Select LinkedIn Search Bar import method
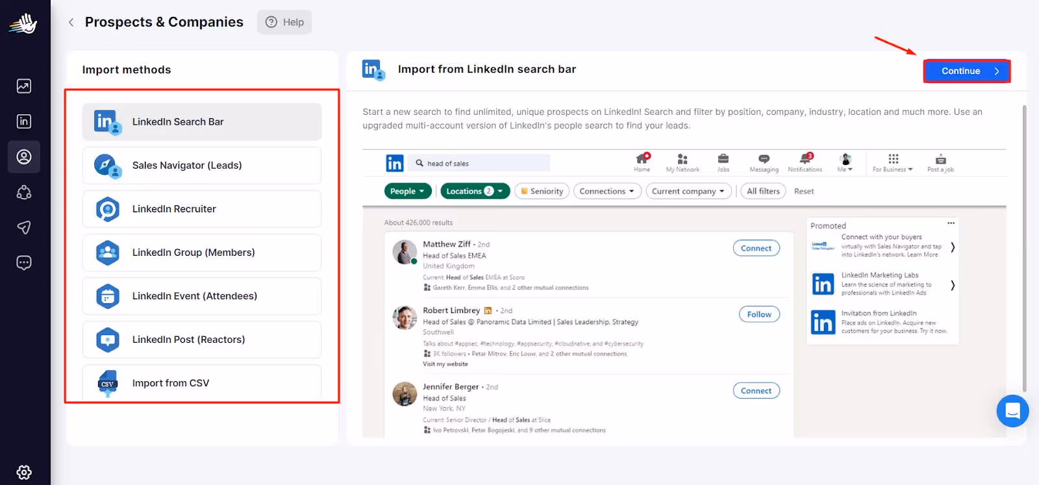Screen dimensions: 1039x485 coord(202,122)
